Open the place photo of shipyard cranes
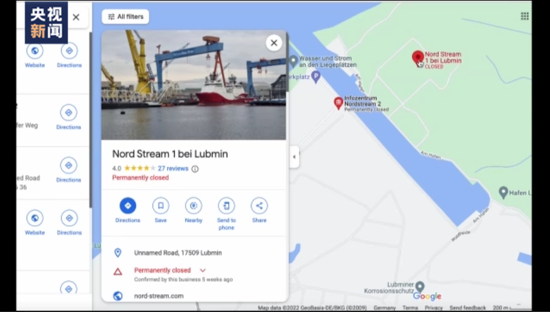Screen dimensions: 550x312 pyautogui.click(x=194, y=85)
